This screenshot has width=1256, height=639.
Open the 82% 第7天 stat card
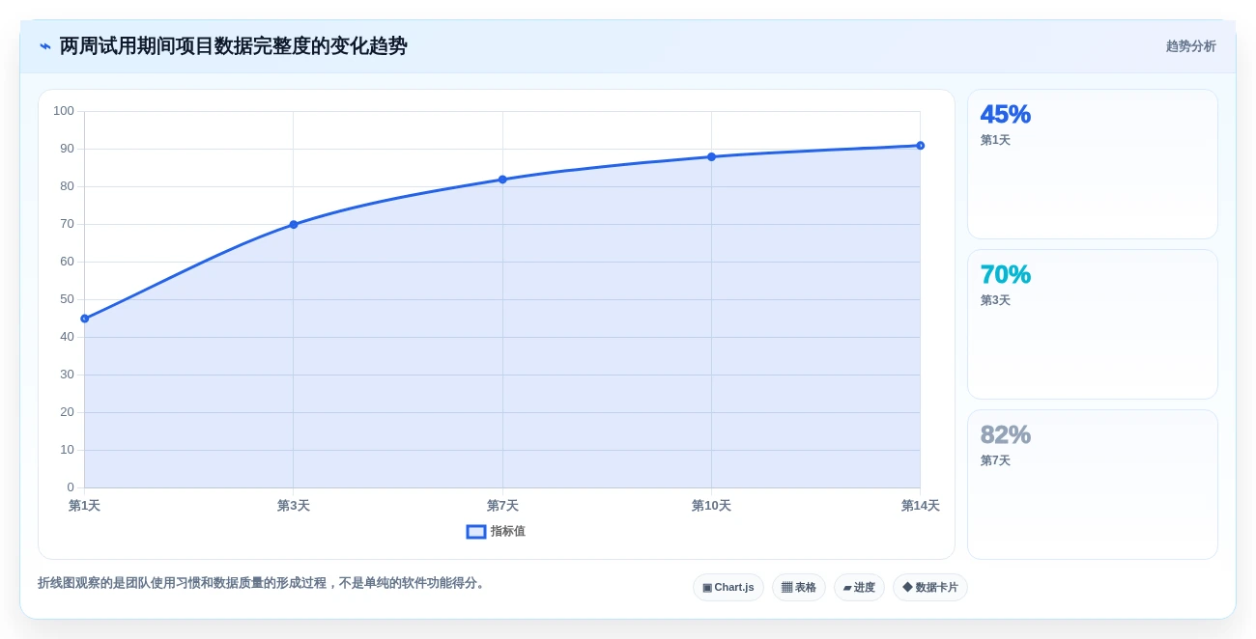1093,485
